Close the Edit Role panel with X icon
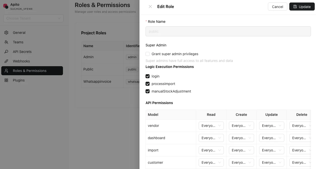Image resolution: width=316 pixels, height=169 pixels. click(x=150, y=7)
